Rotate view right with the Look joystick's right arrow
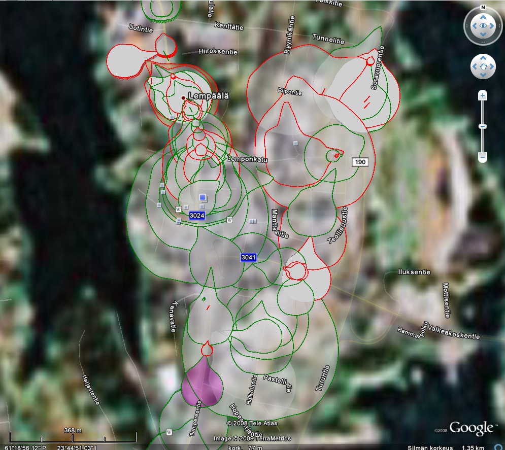This screenshot has width=505, height=450. tap(491, 26)
